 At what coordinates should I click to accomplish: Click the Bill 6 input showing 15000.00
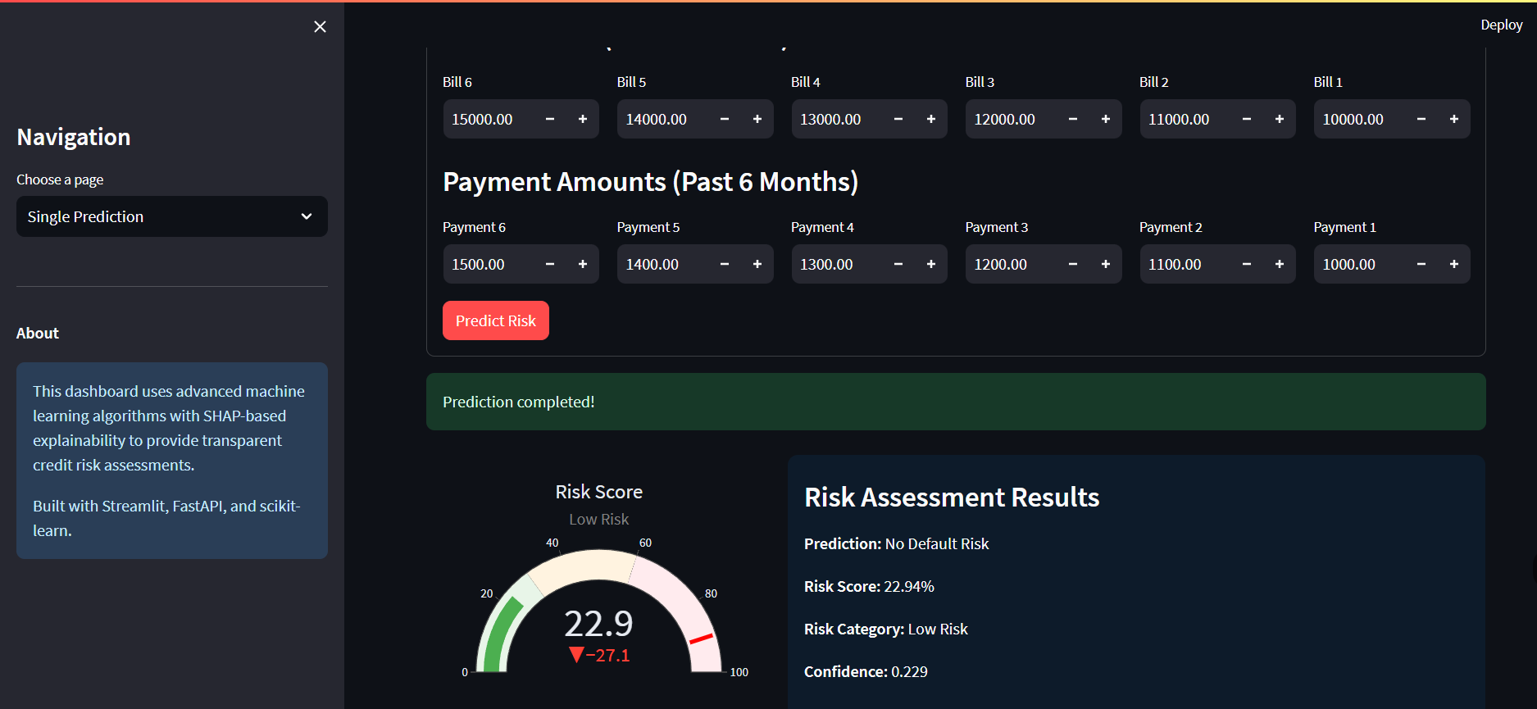point(488,120)
